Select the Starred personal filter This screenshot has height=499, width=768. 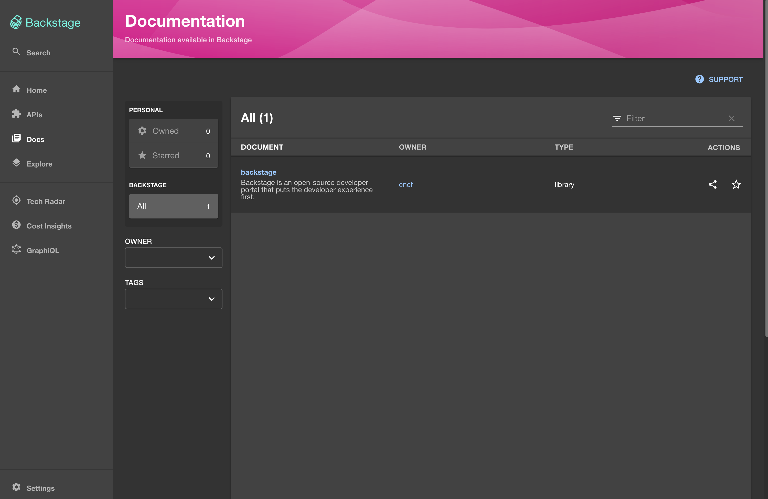(174, 155)
